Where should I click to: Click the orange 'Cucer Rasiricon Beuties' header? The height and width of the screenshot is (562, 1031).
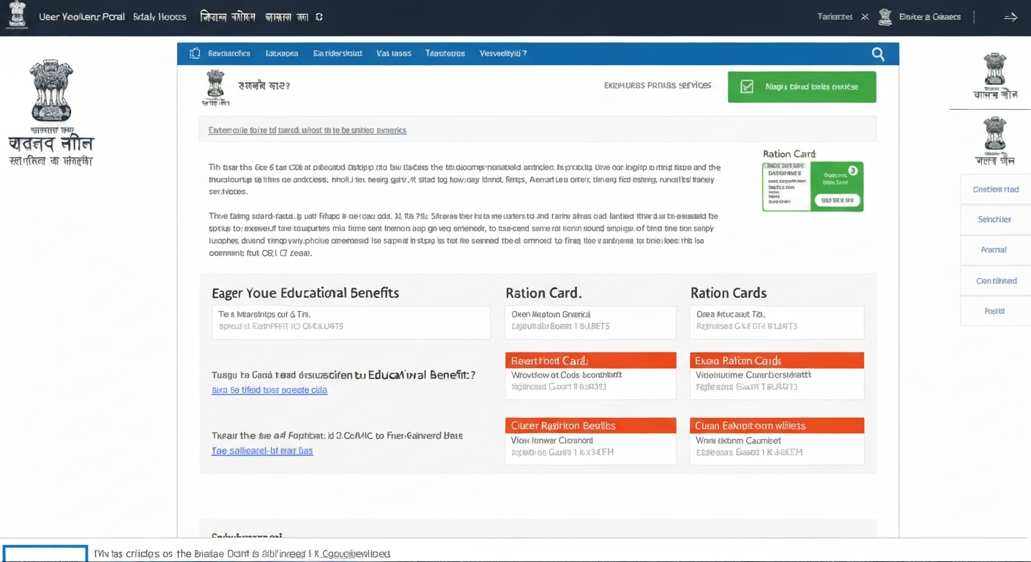pyautogui.click(x=590, y=426)
